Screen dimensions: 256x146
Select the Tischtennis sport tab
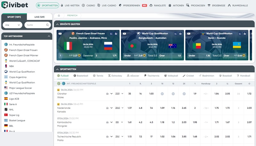pyautogui.click(x=152, y=76)
